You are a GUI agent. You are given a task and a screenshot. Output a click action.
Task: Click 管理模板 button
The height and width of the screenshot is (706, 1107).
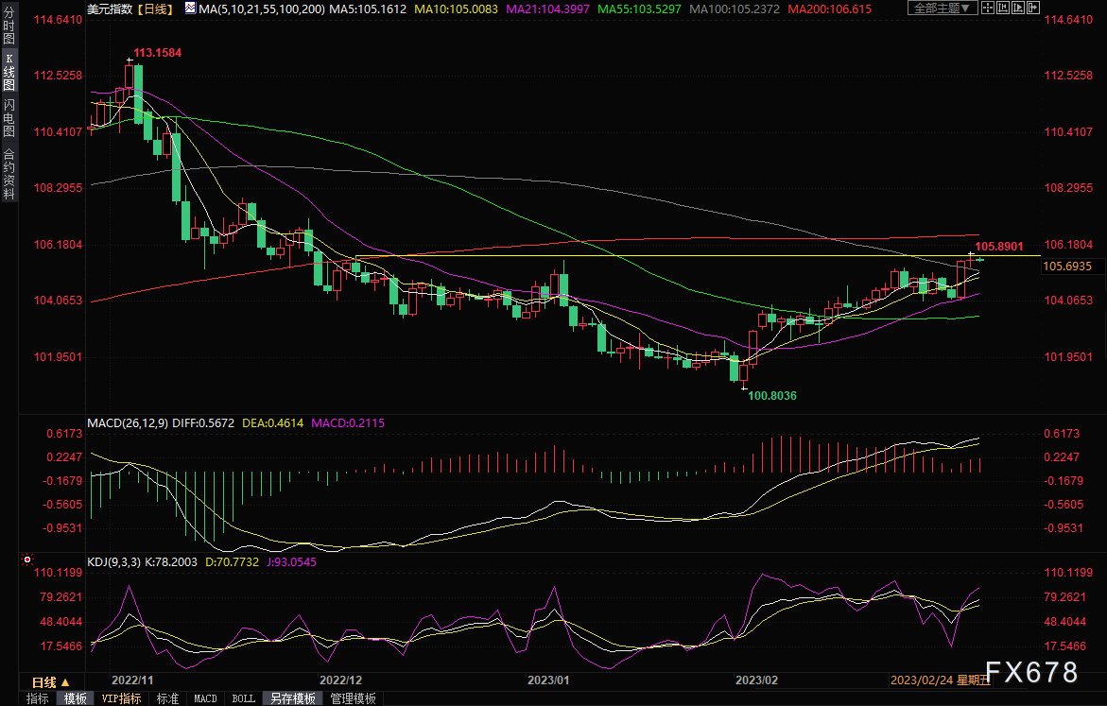coord(353,698)
